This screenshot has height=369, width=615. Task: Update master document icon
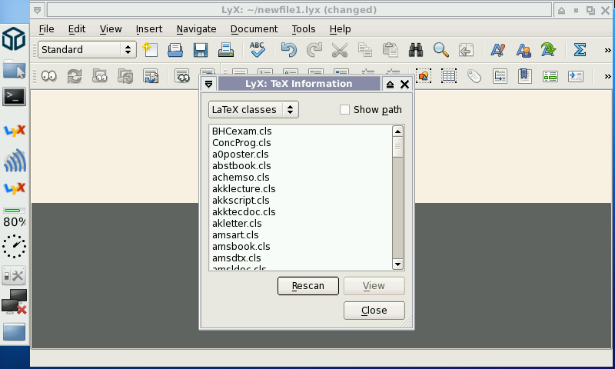pyautogui.click(x=125, y=76)
